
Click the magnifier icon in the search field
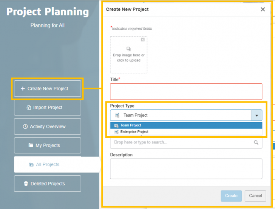256,142
